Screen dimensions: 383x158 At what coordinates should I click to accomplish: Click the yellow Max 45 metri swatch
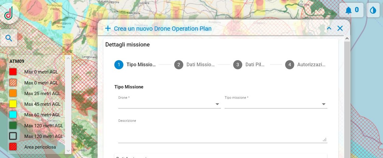[x=13, y=104]
